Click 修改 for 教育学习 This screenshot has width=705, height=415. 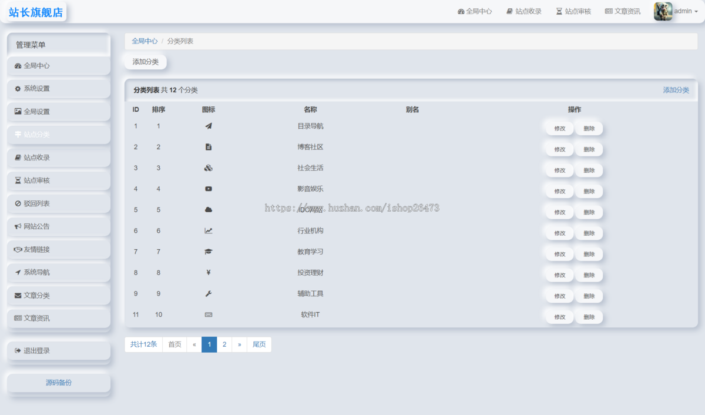pyautogui.click(x=560, y=255)
